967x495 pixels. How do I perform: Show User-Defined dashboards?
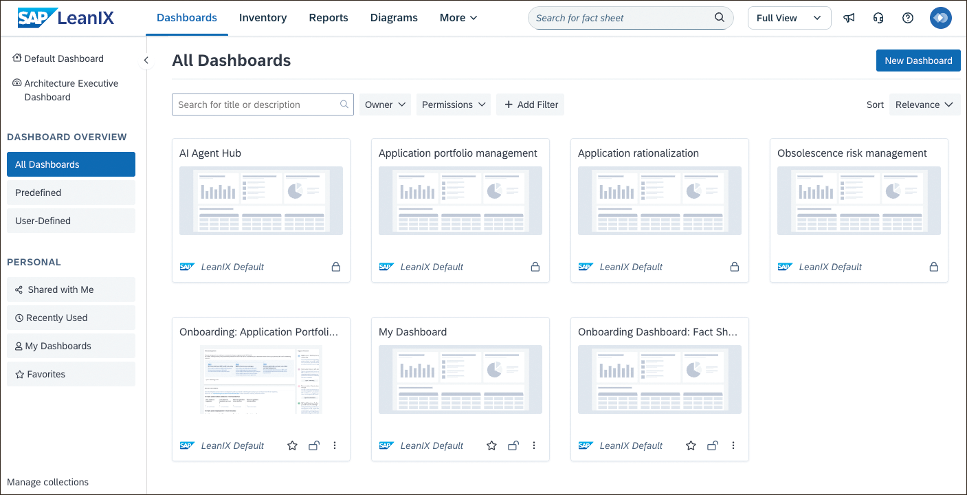(71, 221)
